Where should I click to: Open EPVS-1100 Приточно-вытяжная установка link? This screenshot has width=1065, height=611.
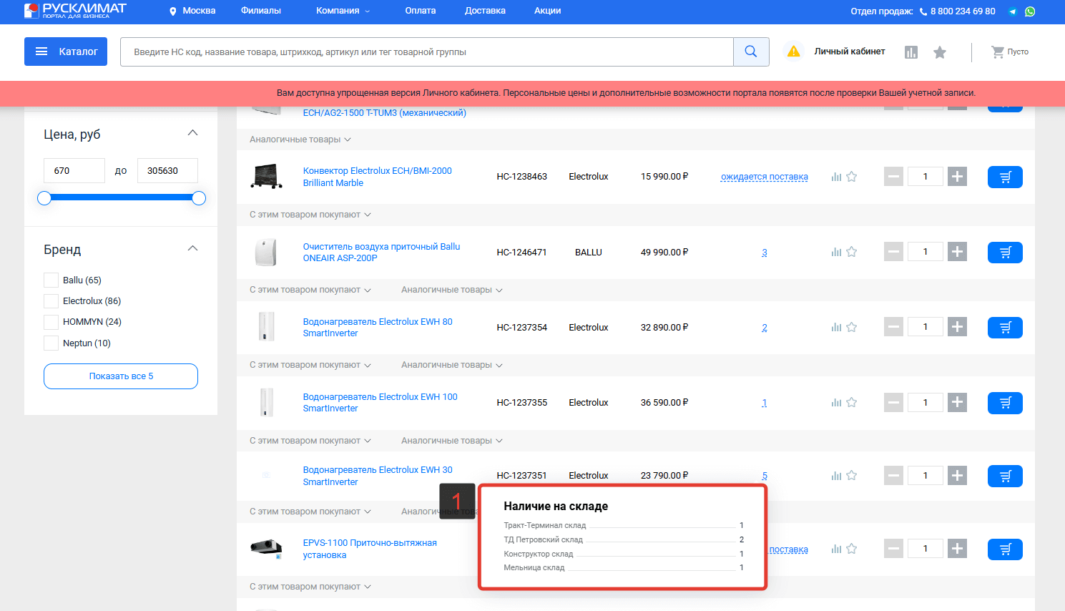(x=370, y=549)
